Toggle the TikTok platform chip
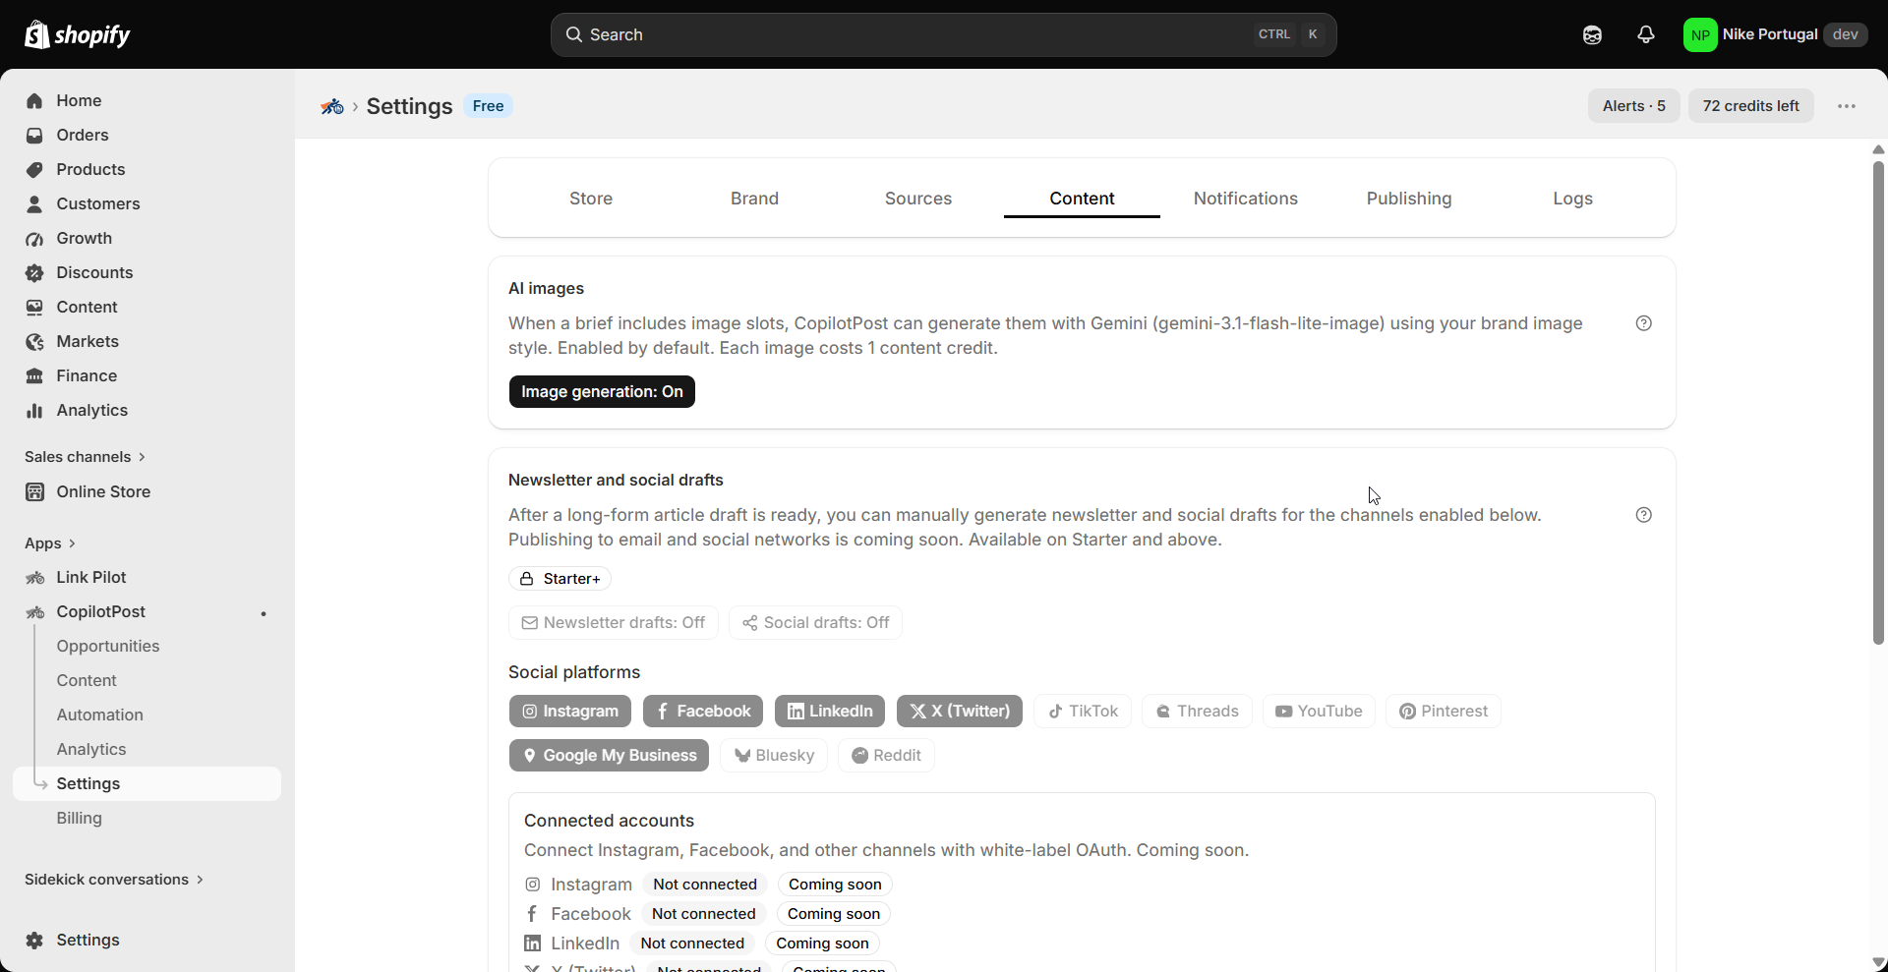 pos(1083,711)
